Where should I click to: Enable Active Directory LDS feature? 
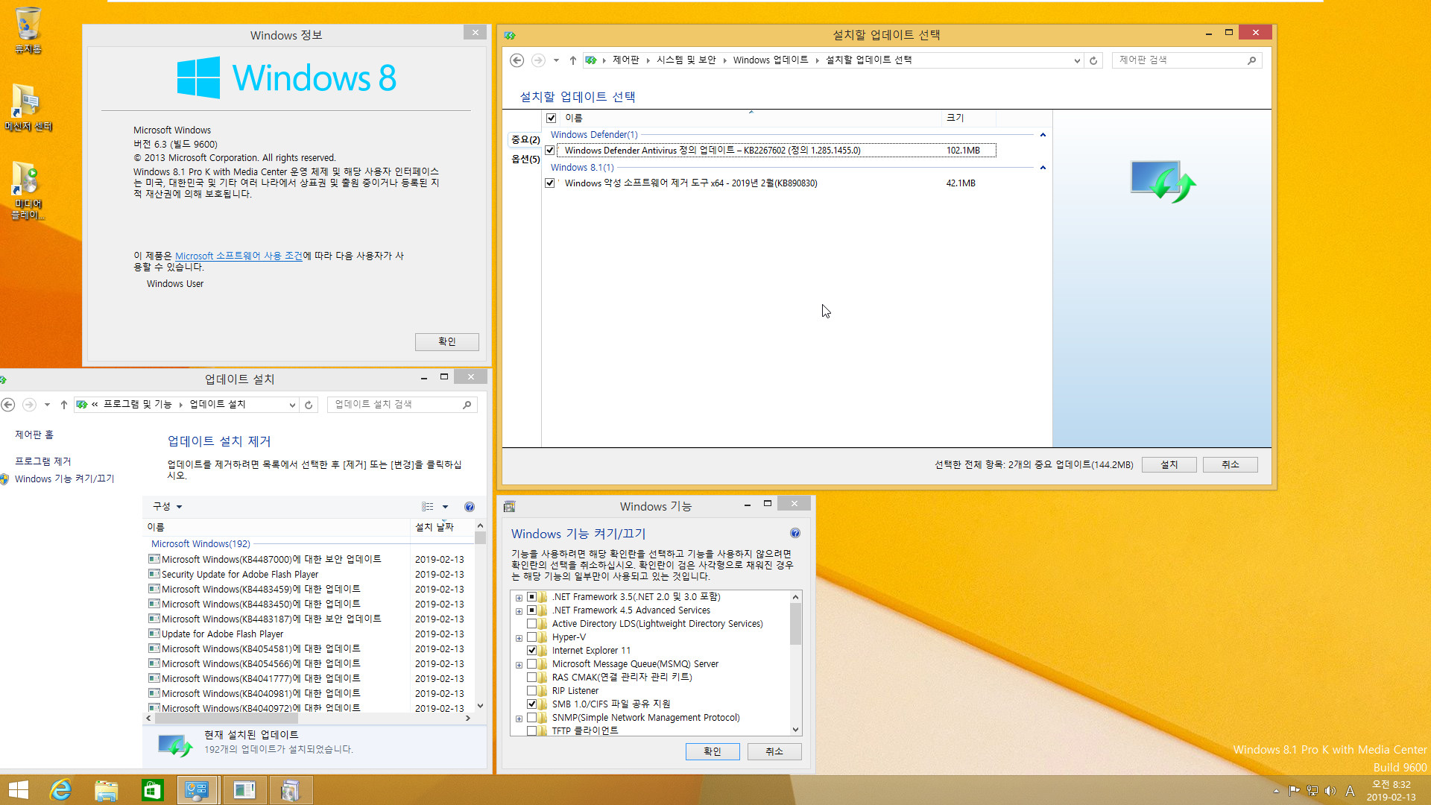[x=532, y=624]
